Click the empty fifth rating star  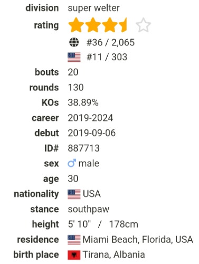(x=143, y=25)
